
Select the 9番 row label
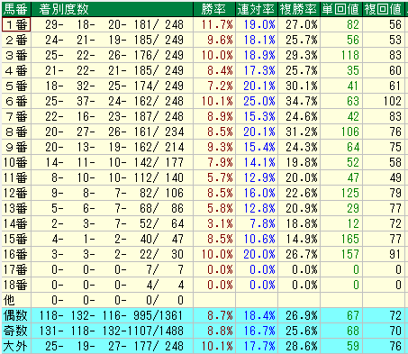click(16, 147)
